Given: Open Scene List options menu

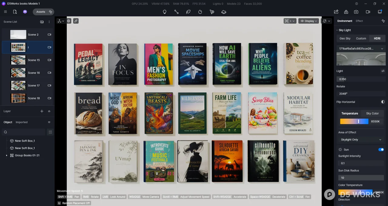Looking at the screenshot, I should (49, 22).
